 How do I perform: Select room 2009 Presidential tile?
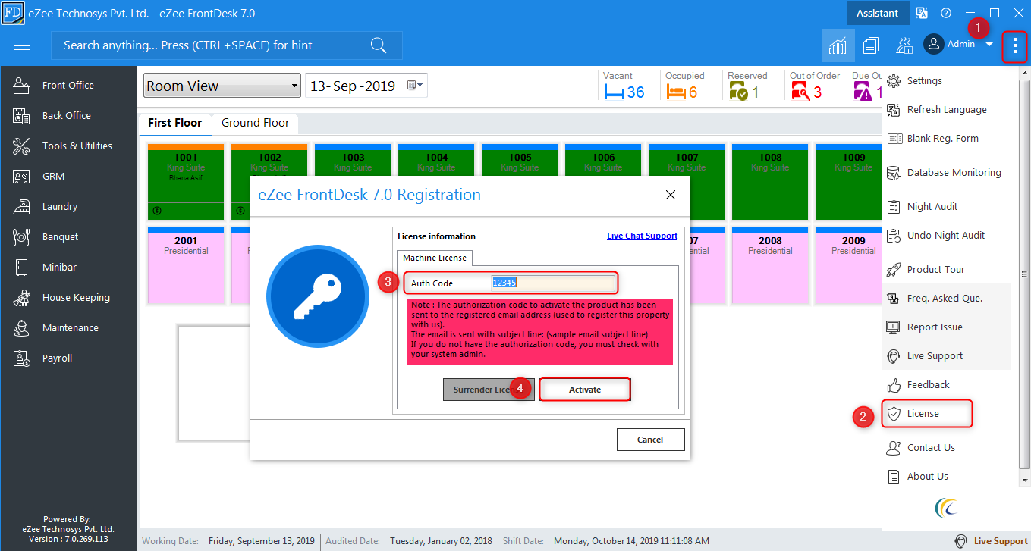(x=847, y=265)
